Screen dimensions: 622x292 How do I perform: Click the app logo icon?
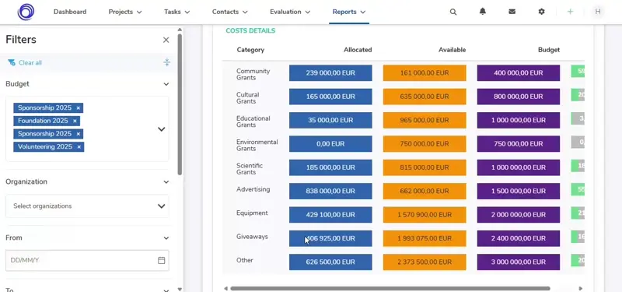coord(26,12)
